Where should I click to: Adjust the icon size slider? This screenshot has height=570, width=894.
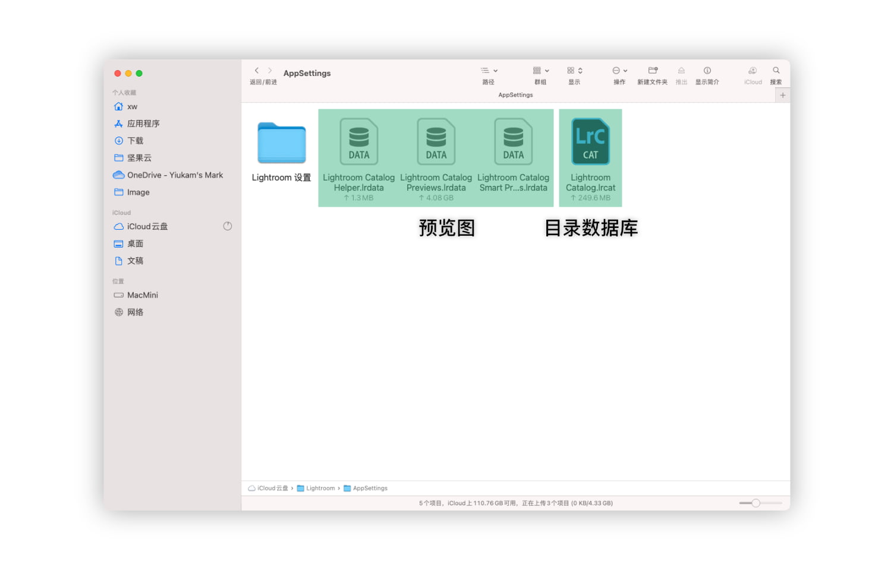point(756,503)
